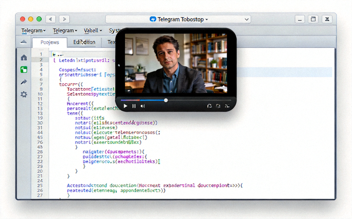Click line number 30 in the gutter
The image size is (352, 219).
pos(40,123)
